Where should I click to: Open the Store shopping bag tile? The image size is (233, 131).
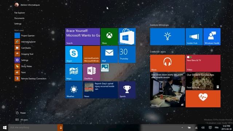tap(127, 37)
